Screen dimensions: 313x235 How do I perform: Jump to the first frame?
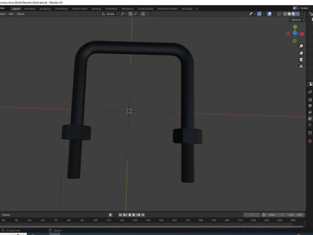tap(120, 215)
